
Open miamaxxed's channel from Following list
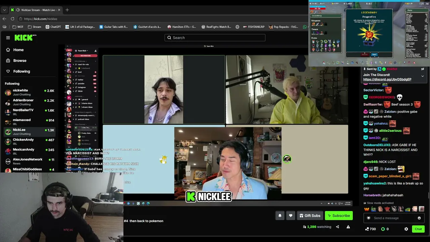30,122
